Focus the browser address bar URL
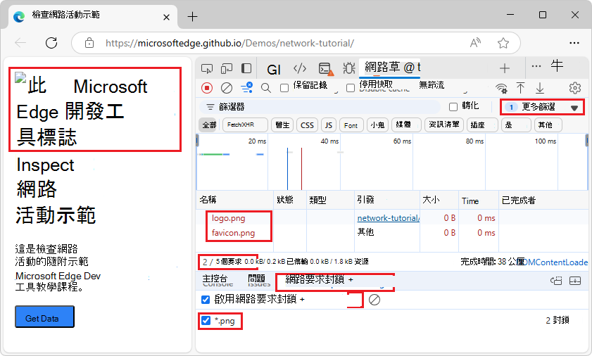Screen dimensions: 592x356 [x=229, y=43]
